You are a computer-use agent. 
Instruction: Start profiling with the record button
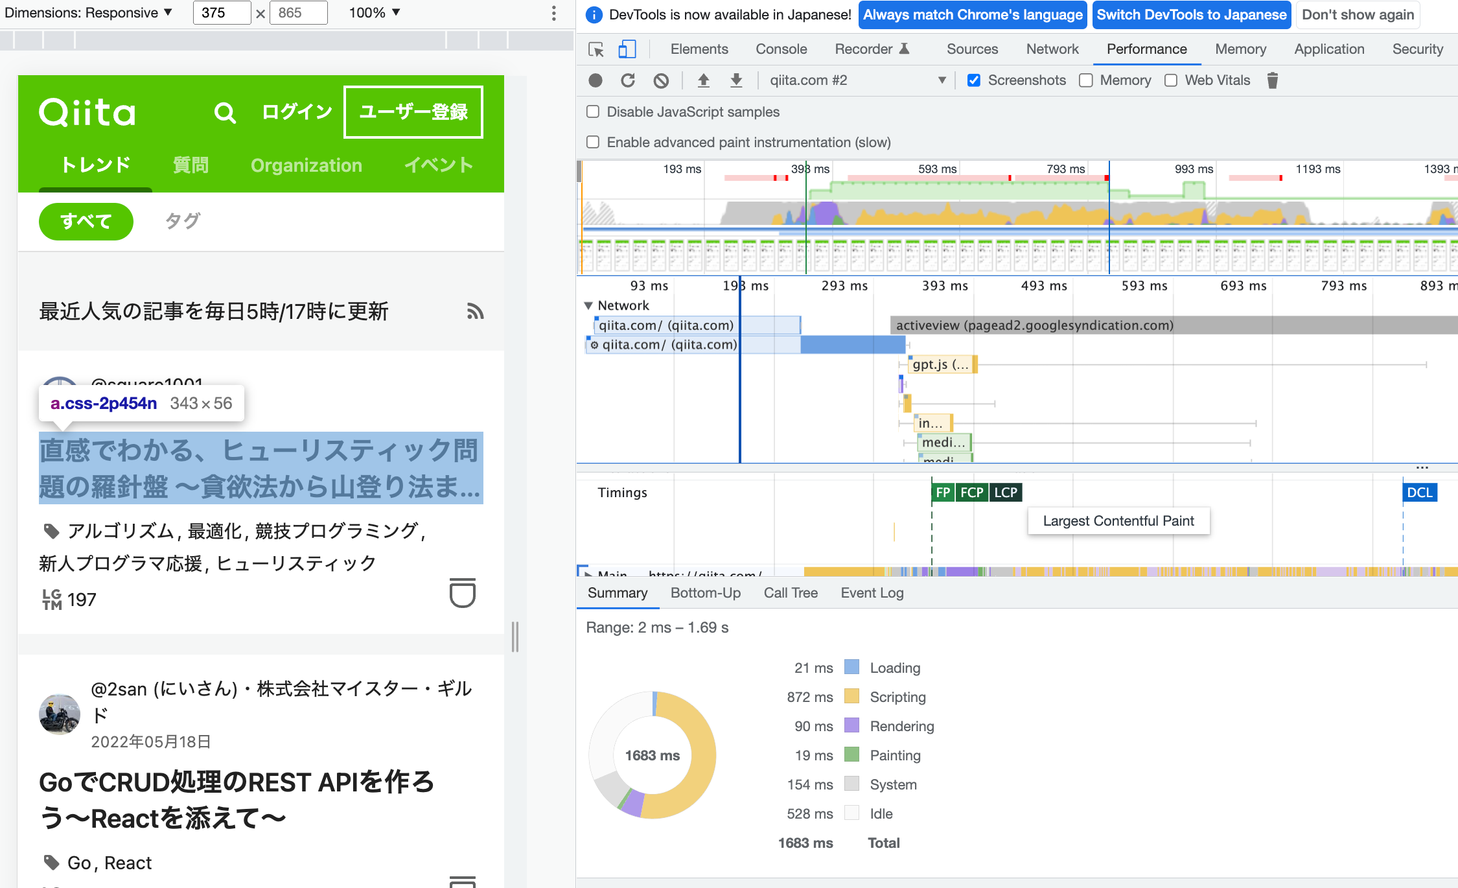pos(595,80)
